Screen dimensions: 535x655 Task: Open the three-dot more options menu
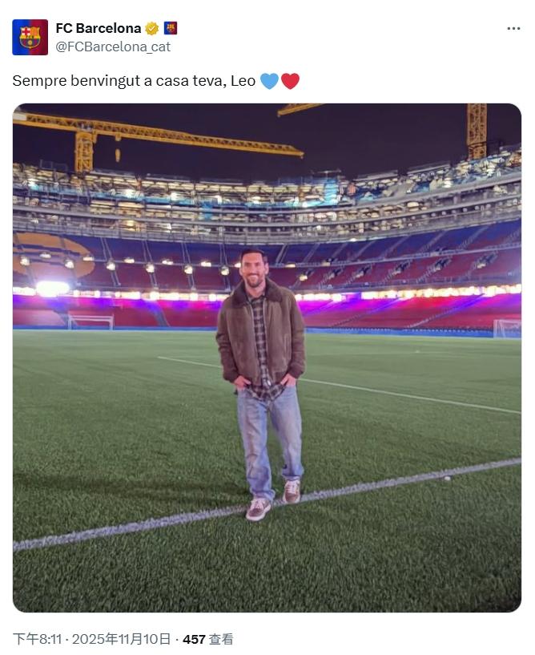513,29
